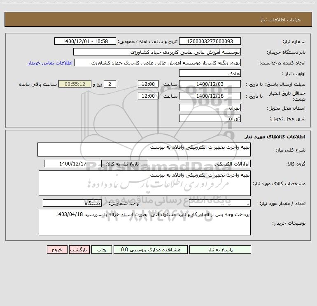Viewport: 317px width, 306px height.
Task: Click the 'تعداد / مقدار مورد نیاز:' label
Action: point(282,203)
